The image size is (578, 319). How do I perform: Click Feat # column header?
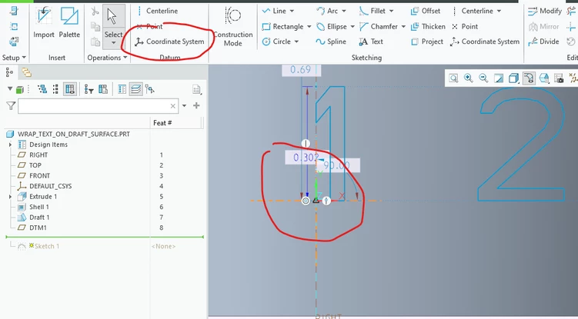[x=162, y=123]
